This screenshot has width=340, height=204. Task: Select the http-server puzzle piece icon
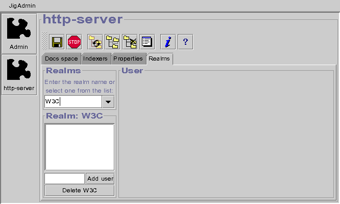tap(19, 74)
